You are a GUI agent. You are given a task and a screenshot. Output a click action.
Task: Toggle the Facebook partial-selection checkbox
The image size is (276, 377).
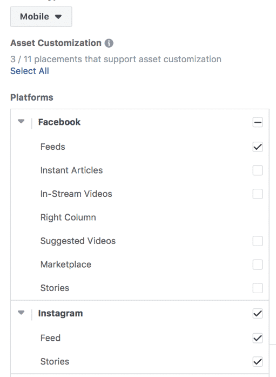point(258,122)
